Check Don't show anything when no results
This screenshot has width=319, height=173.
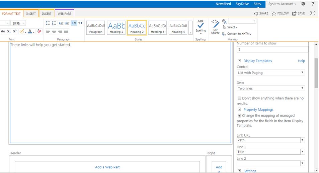239,98
